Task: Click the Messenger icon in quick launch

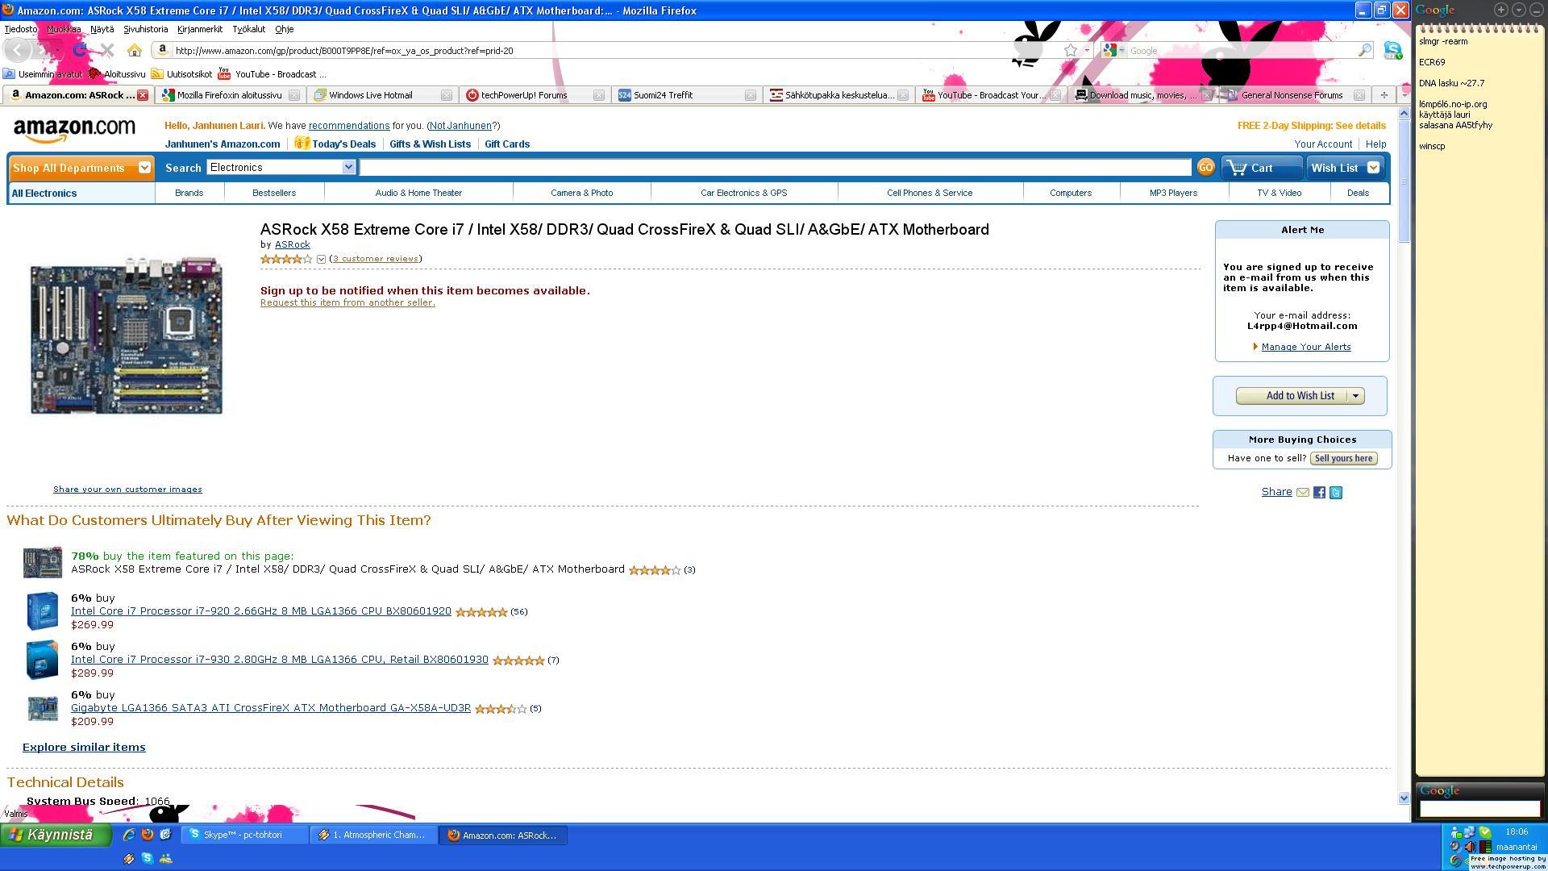Action: (x=165, y=859)
